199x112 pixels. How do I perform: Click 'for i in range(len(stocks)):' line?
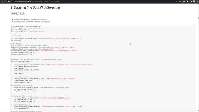coord(21,61)
